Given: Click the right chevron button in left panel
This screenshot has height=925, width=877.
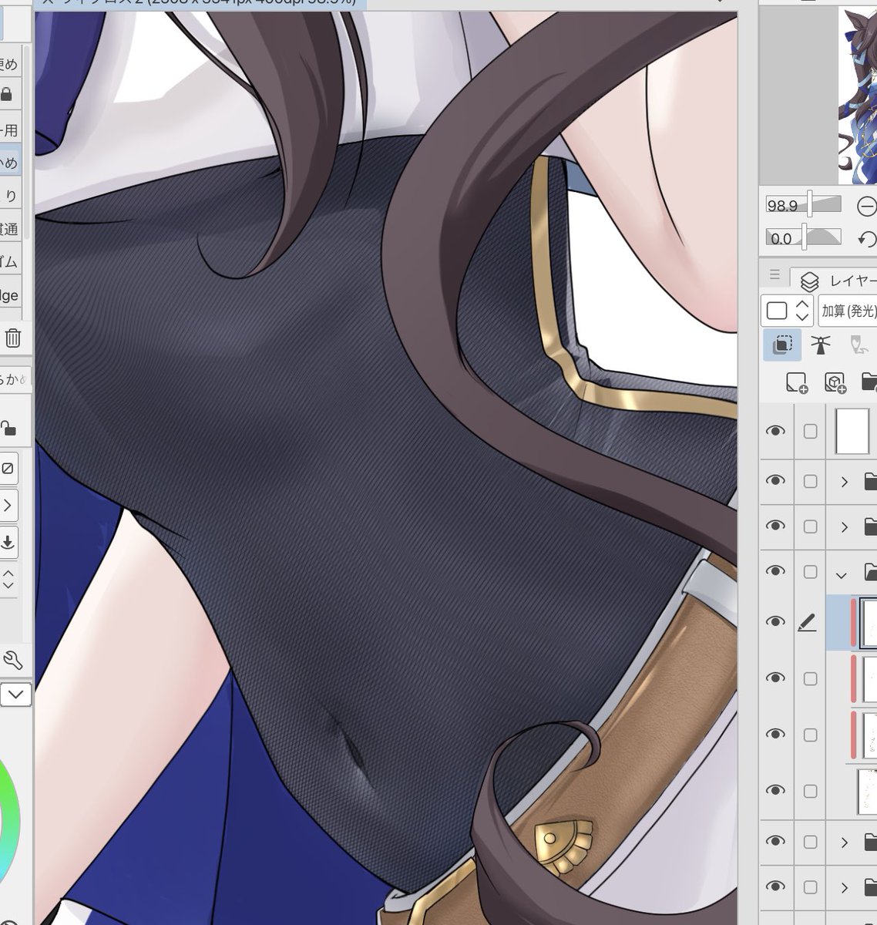Looking at the screenshot, I should tap(8, 506).
